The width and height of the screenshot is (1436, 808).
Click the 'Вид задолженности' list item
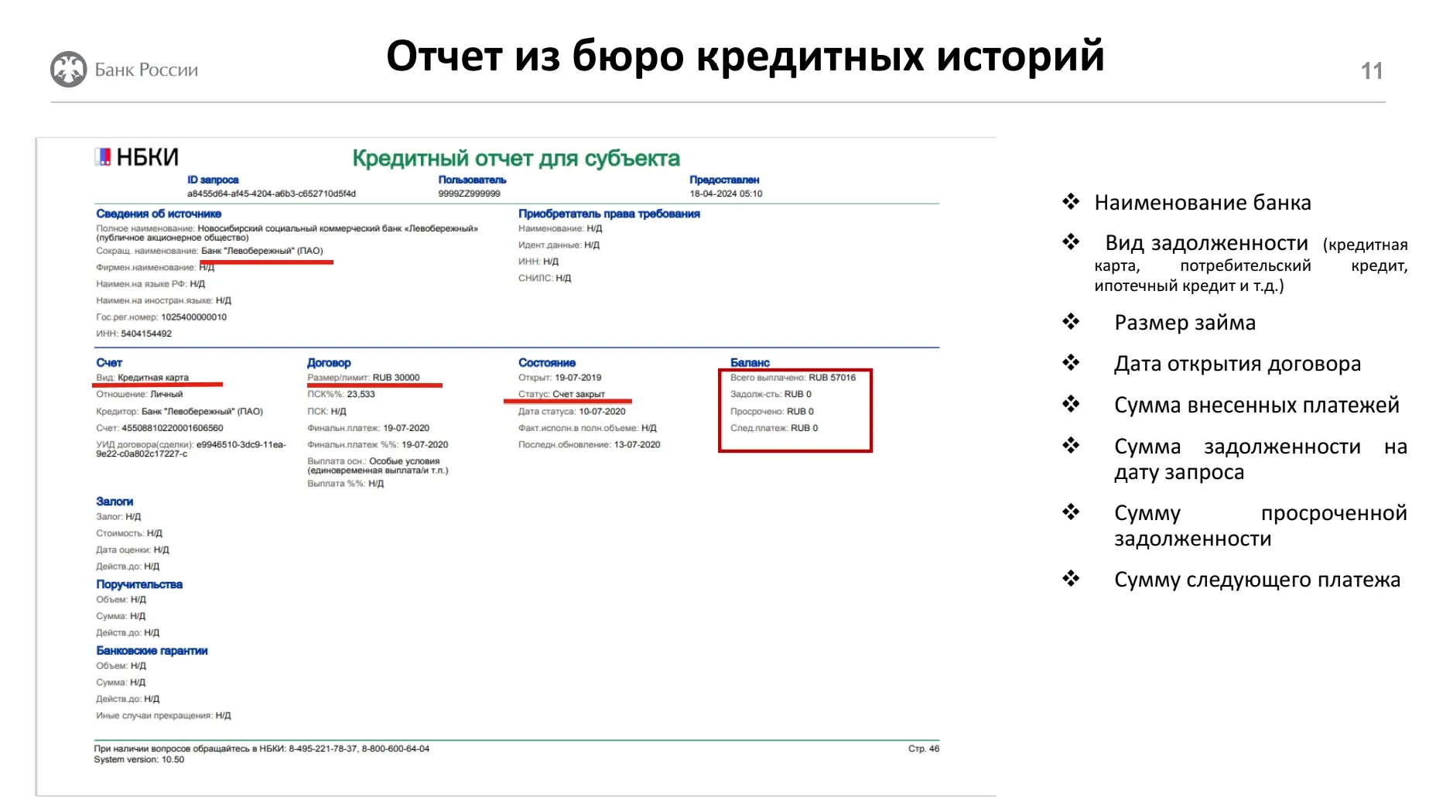tap(1250, 263)
